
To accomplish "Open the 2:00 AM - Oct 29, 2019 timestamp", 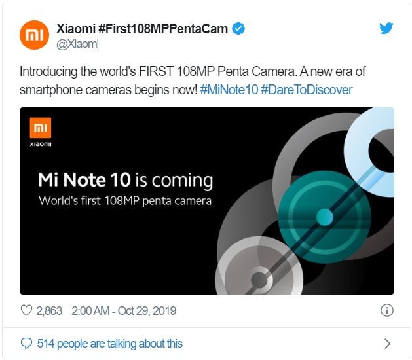I will click(124, 311).
